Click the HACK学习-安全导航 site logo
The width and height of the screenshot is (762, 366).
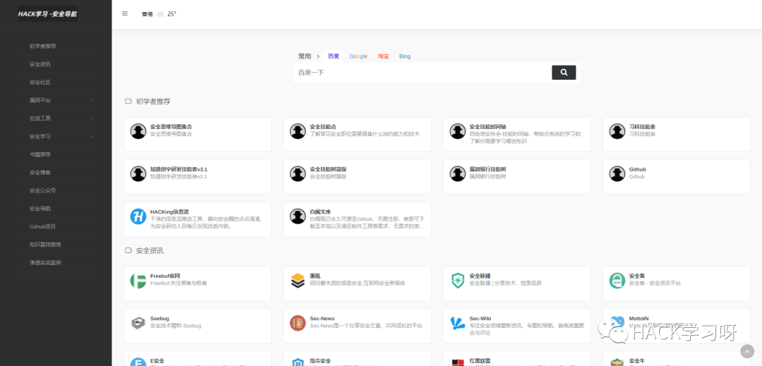47,13
